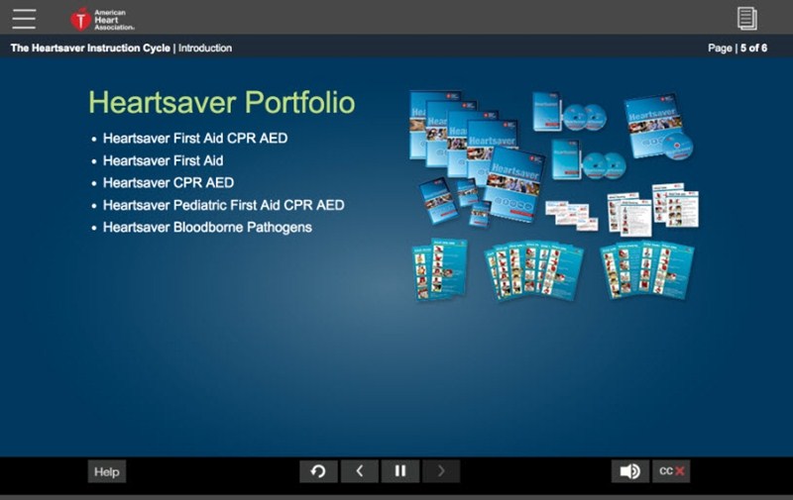The height and width of the screenshot is (500, 793).
Task: Mute audio with the speaker icon
Action: (x=629, y=471)
